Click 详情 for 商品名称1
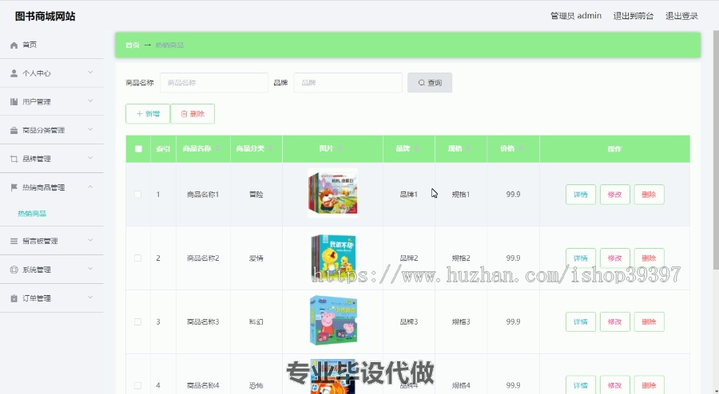This screenshot has width=719, height=394. pyautogui.click(x=581, y=195)
